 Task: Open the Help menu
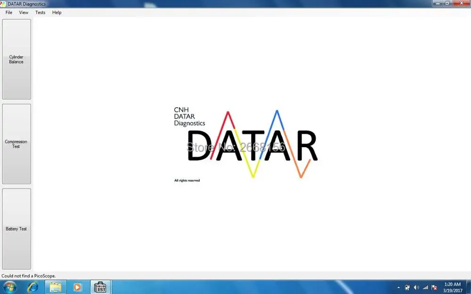[x=57, y=12]
